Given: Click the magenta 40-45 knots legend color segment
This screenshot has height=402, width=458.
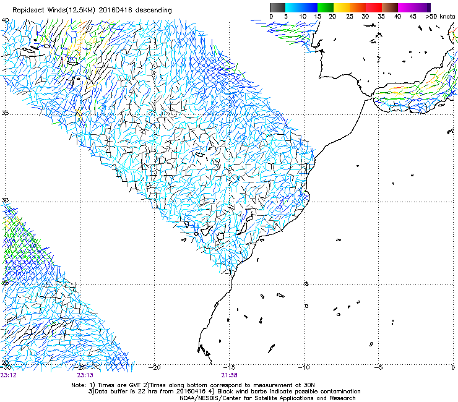Looking at the screenshot, I should click(x=406, y=7).
